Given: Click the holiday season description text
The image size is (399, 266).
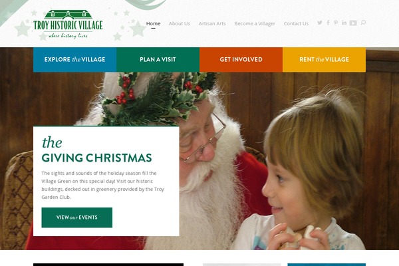Looking at the screenshot, I should pos(103,185).
